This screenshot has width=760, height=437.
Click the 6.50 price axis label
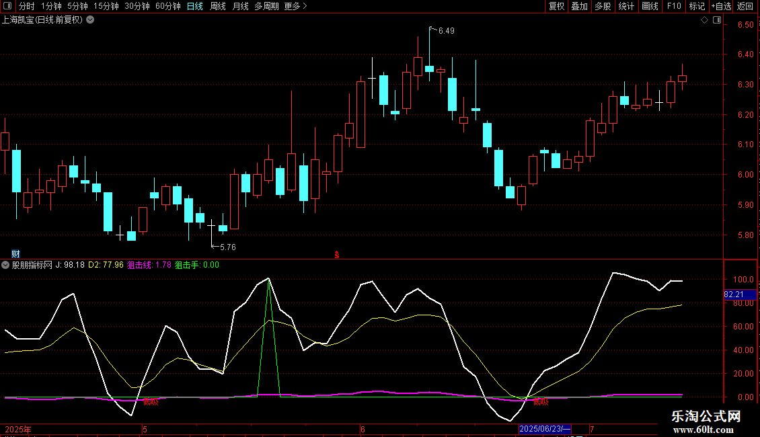click(745, 25)
